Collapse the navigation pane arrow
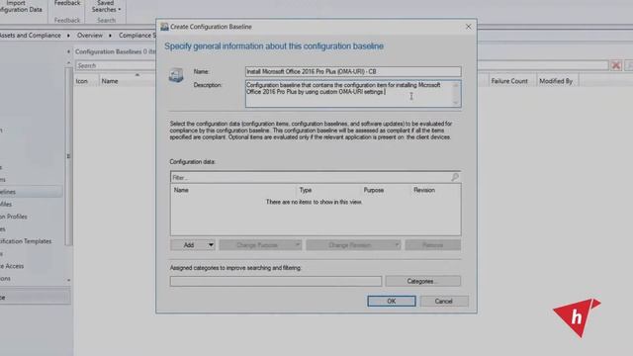 [68, 51]
